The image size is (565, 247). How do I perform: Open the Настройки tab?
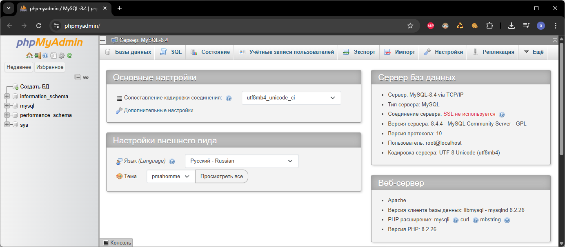[443, 52]
